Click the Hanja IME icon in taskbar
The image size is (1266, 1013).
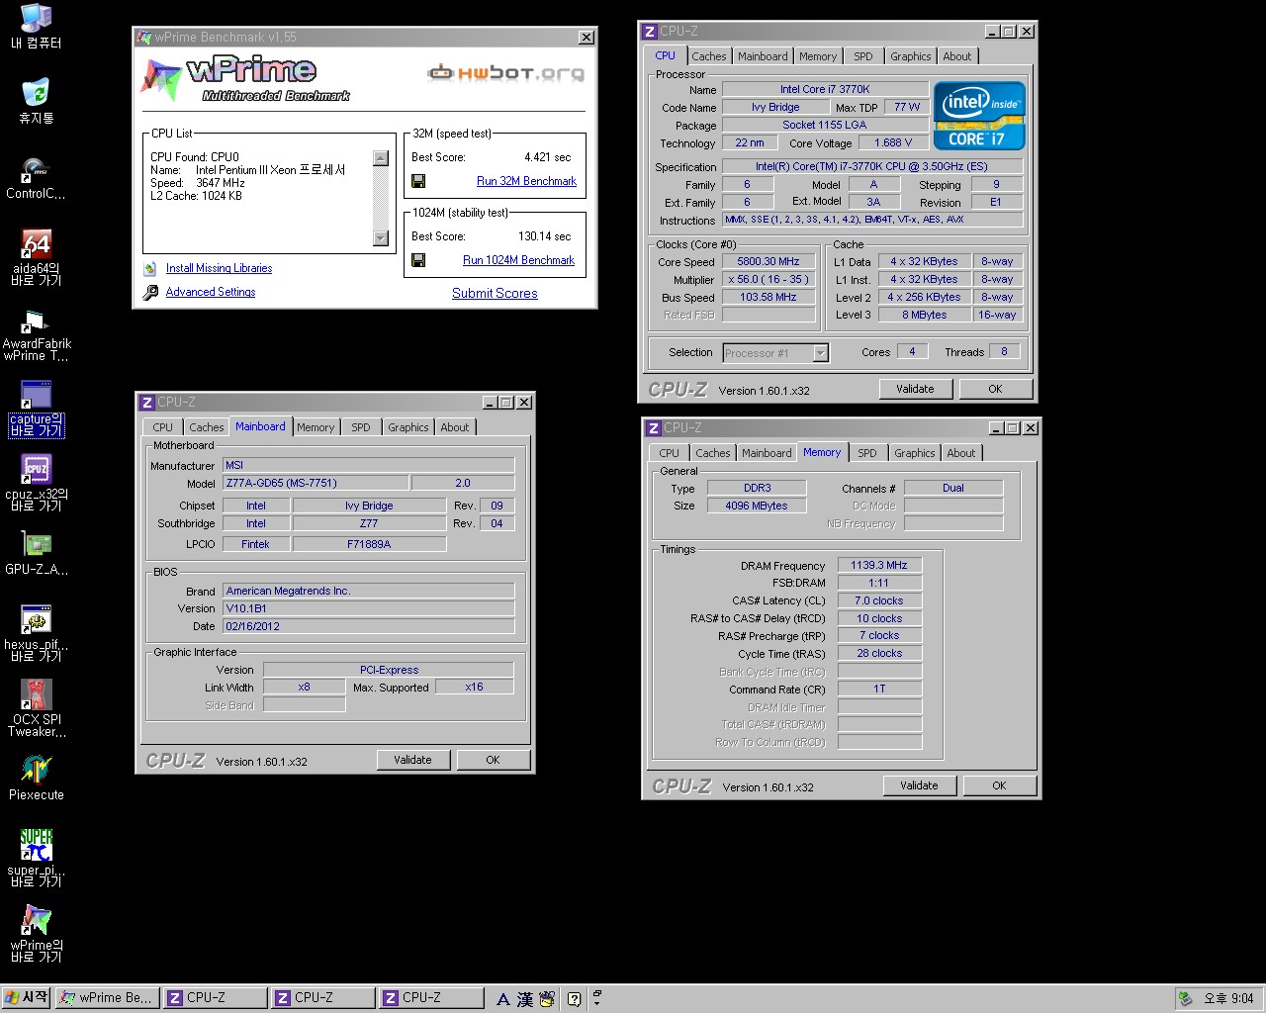[525, 999]
